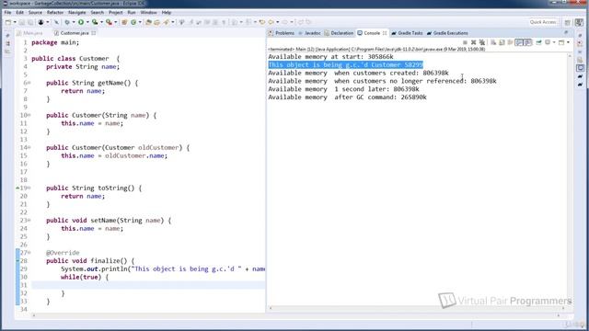Click 'Available memory at start: 305866k' line
The image size is (589, 331).
(x=330, y=57)
